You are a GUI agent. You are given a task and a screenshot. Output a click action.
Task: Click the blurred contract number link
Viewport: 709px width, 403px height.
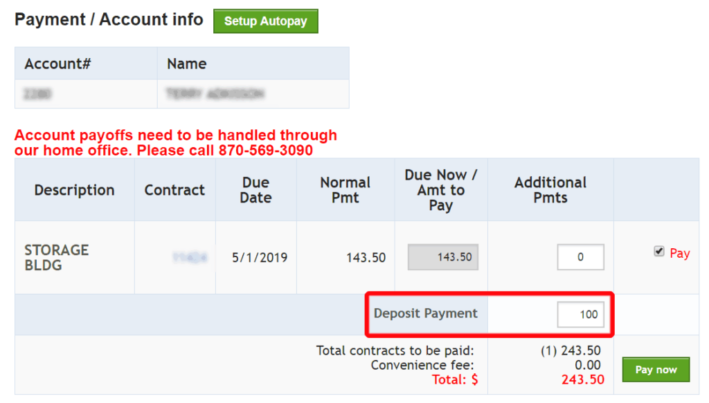coord(190,258)
